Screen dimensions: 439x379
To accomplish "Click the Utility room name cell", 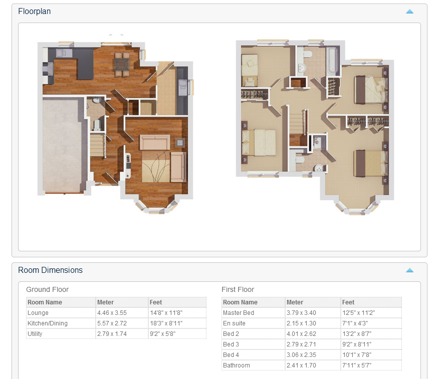I will 61,333.
